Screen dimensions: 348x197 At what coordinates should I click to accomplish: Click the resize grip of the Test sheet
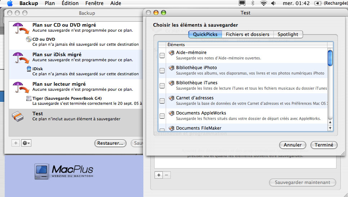point(343,153)
